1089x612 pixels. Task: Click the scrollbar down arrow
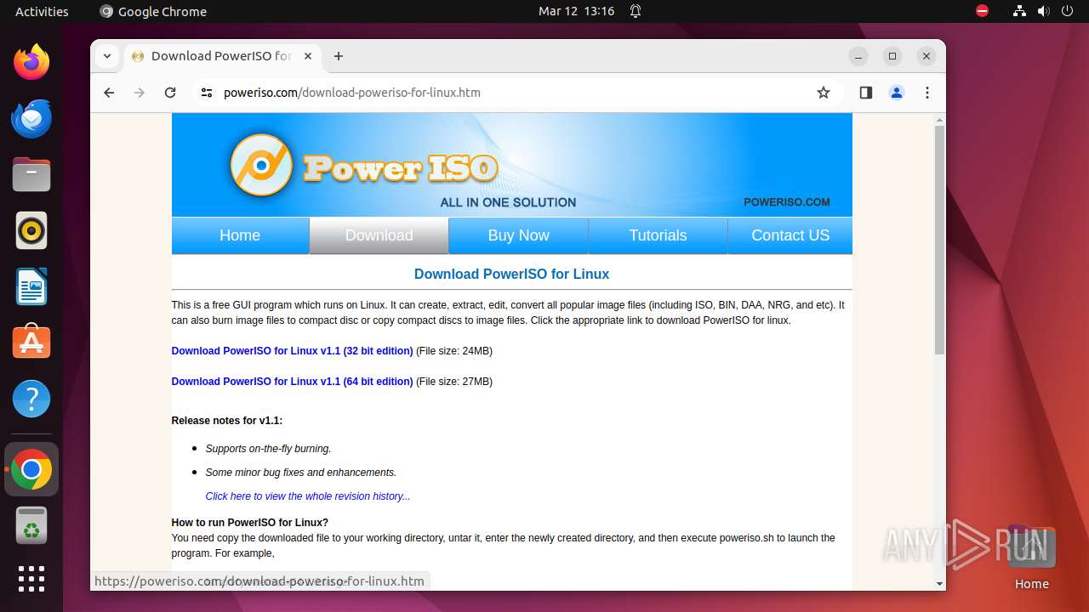939,584
